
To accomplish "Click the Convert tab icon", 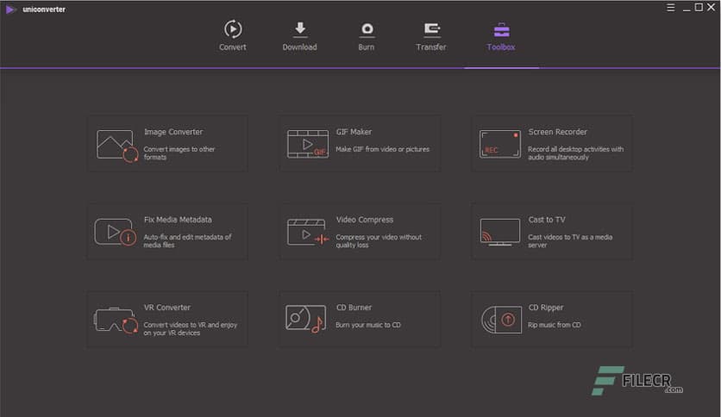I will 233,29.
